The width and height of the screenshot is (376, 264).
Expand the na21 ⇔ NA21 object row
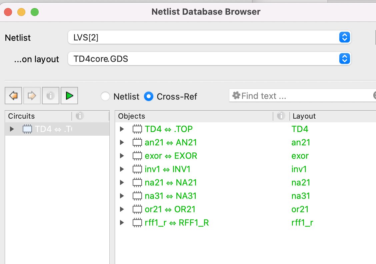(122, 182)
